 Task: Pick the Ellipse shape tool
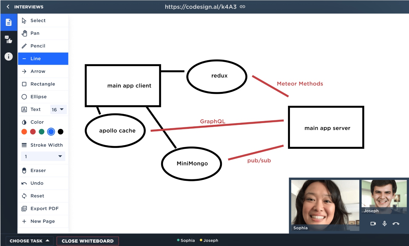pyautogui.click(x=43, y=97)
